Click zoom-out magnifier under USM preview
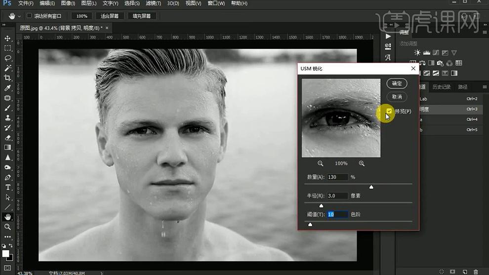489x275 pixels. point(321,163)
